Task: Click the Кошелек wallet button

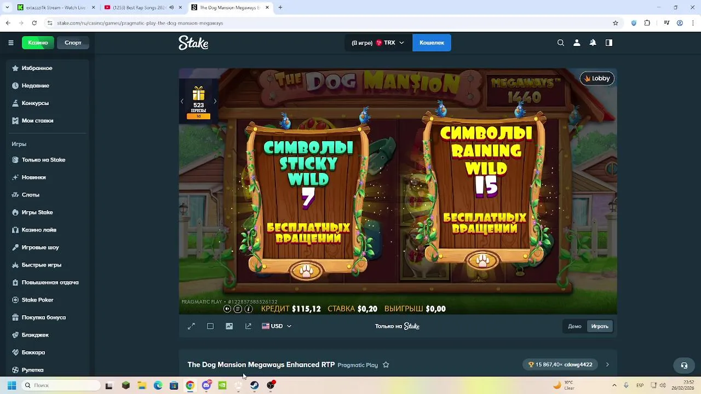Action: pos(432,43)
